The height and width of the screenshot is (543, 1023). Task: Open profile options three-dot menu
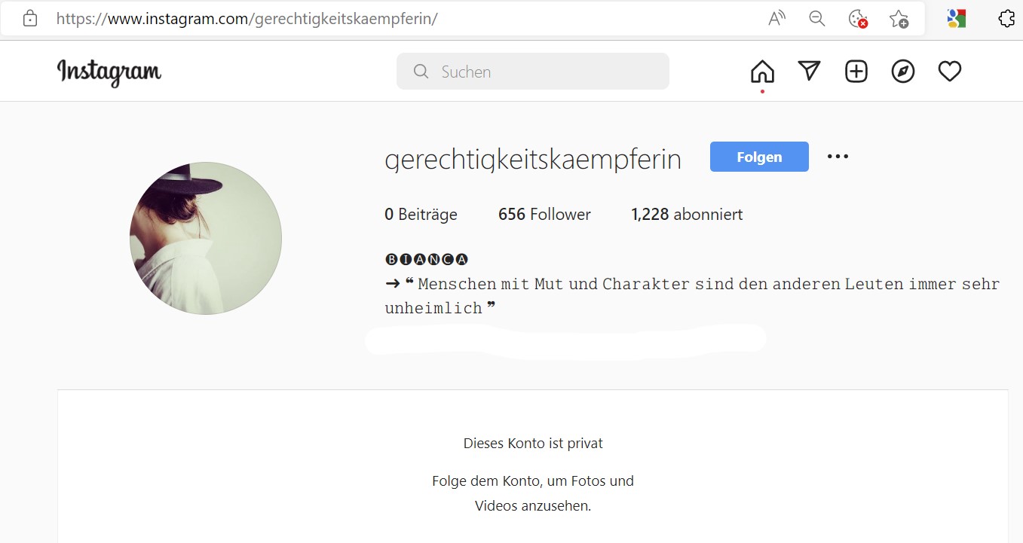tap(838, 157)
